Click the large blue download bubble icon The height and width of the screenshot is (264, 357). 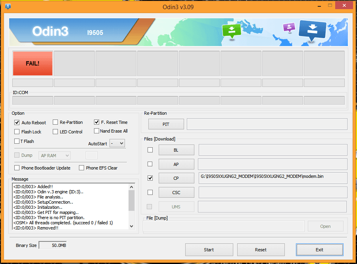[x=312, y=31]
